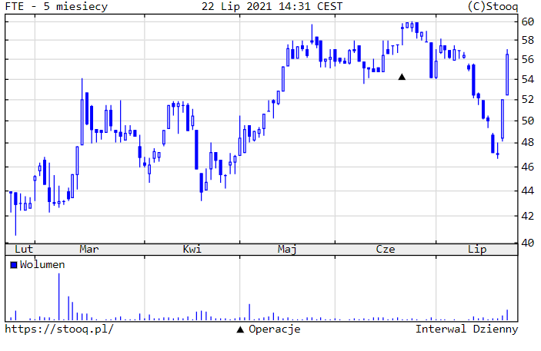Select the Maj month label

[x=288, y=250]
